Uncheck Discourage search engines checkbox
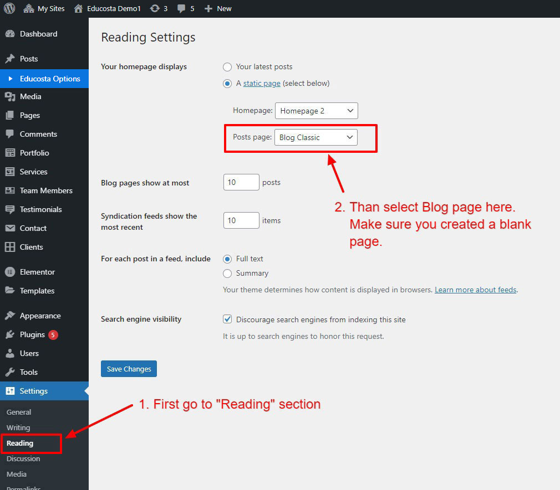This screenshot has width=560, height=490. coord(227,319)
